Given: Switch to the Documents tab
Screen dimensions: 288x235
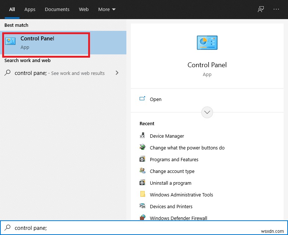Looking at the screenshot, I should [57, 9].
